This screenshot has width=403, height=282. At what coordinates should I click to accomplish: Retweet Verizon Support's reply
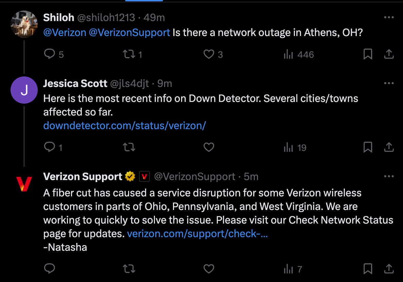pyautogui.click(x=129, y=268)
